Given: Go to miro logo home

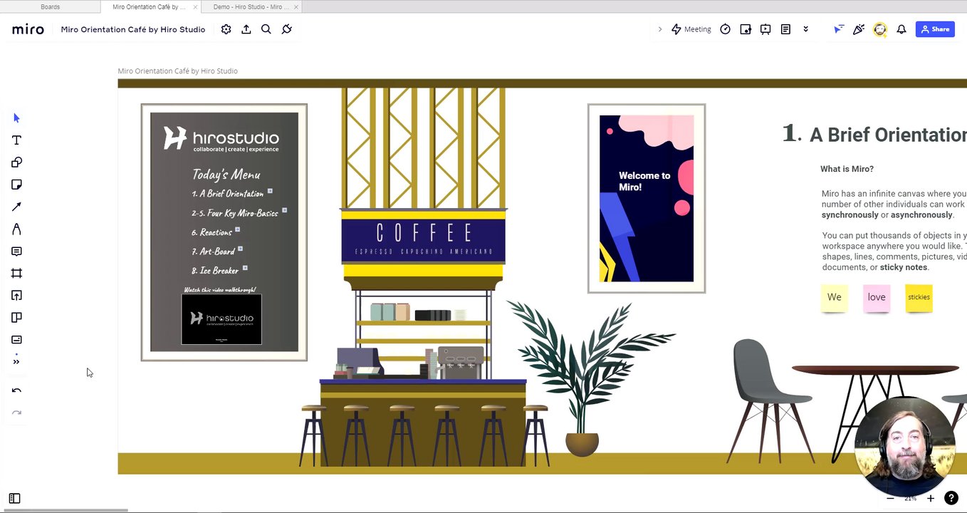Looking at the screenshot, I should [x=28, y=29].
